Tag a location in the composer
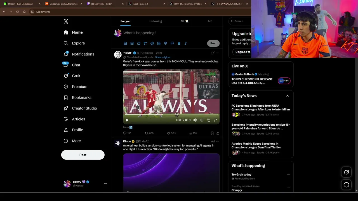The width and height of the screenshot is (358, 201). [x=166, y=43]
